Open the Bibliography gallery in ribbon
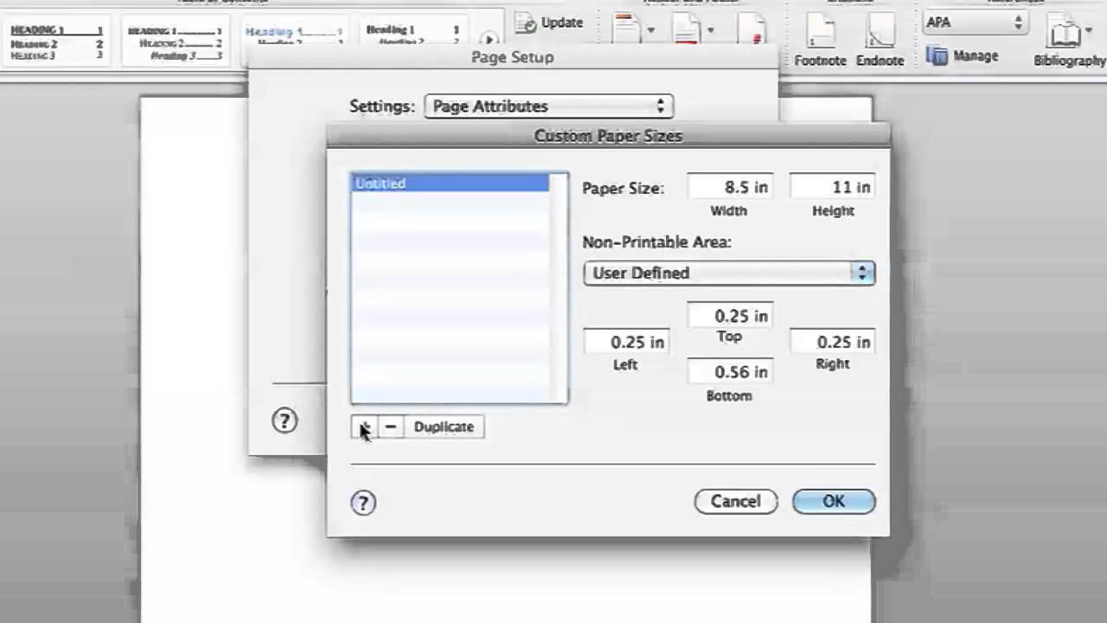This screenshot has height=623, width=1107. coord(1070,42)
